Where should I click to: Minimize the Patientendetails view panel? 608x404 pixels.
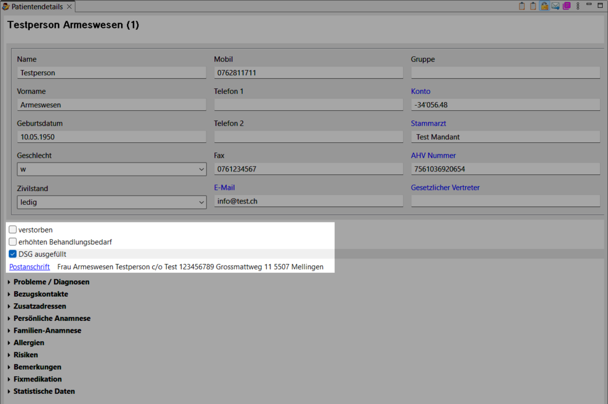(x=589, y=6)
